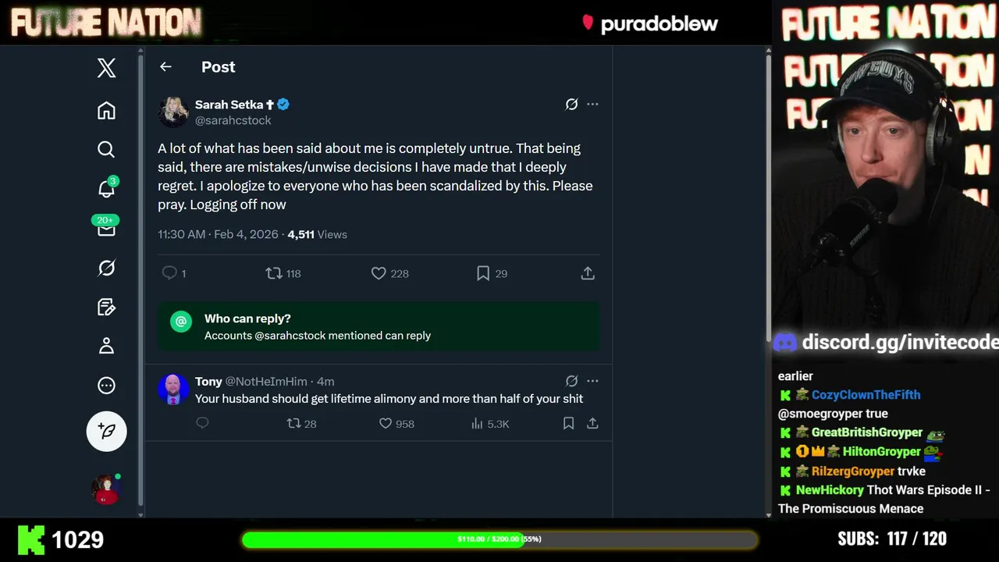Viewport: 999px width, 562px height.
Task: Open Notifications bell with 3 badge
Action: pyautogui.click(x=106, y=189)
